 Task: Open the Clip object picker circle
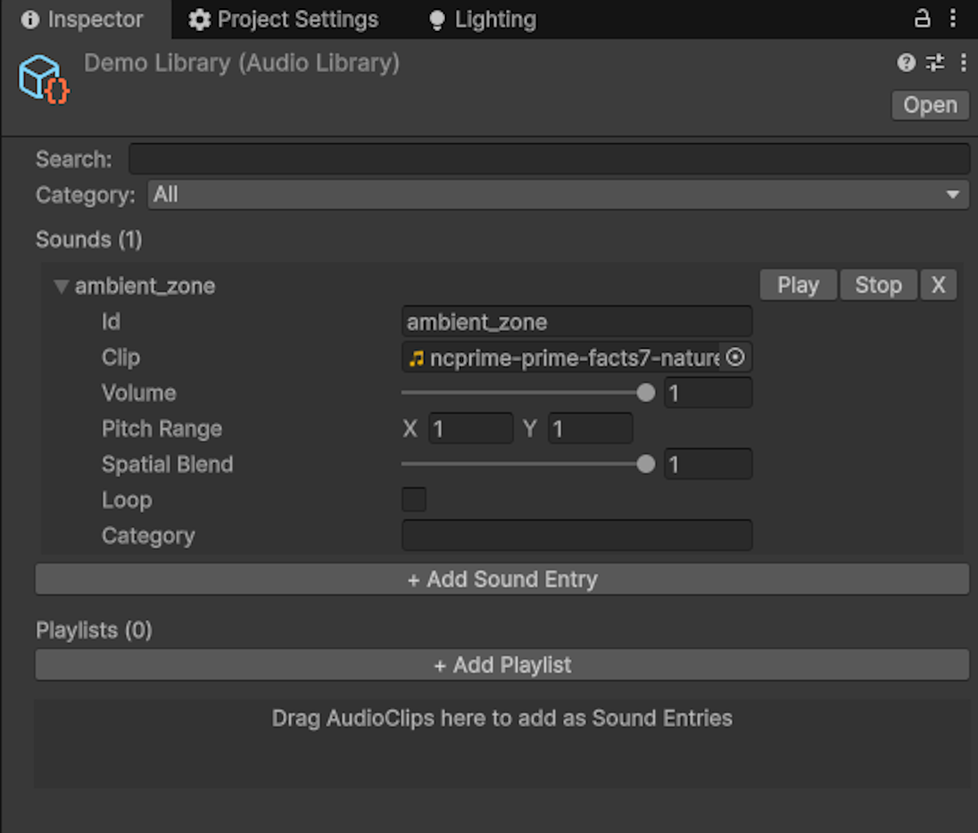pos(735,357)
